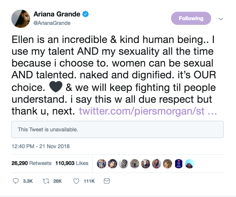Viewport: 236px width, 197px height.
Task: Open the grayscale photo liker avatar
Action: (124, 164)
